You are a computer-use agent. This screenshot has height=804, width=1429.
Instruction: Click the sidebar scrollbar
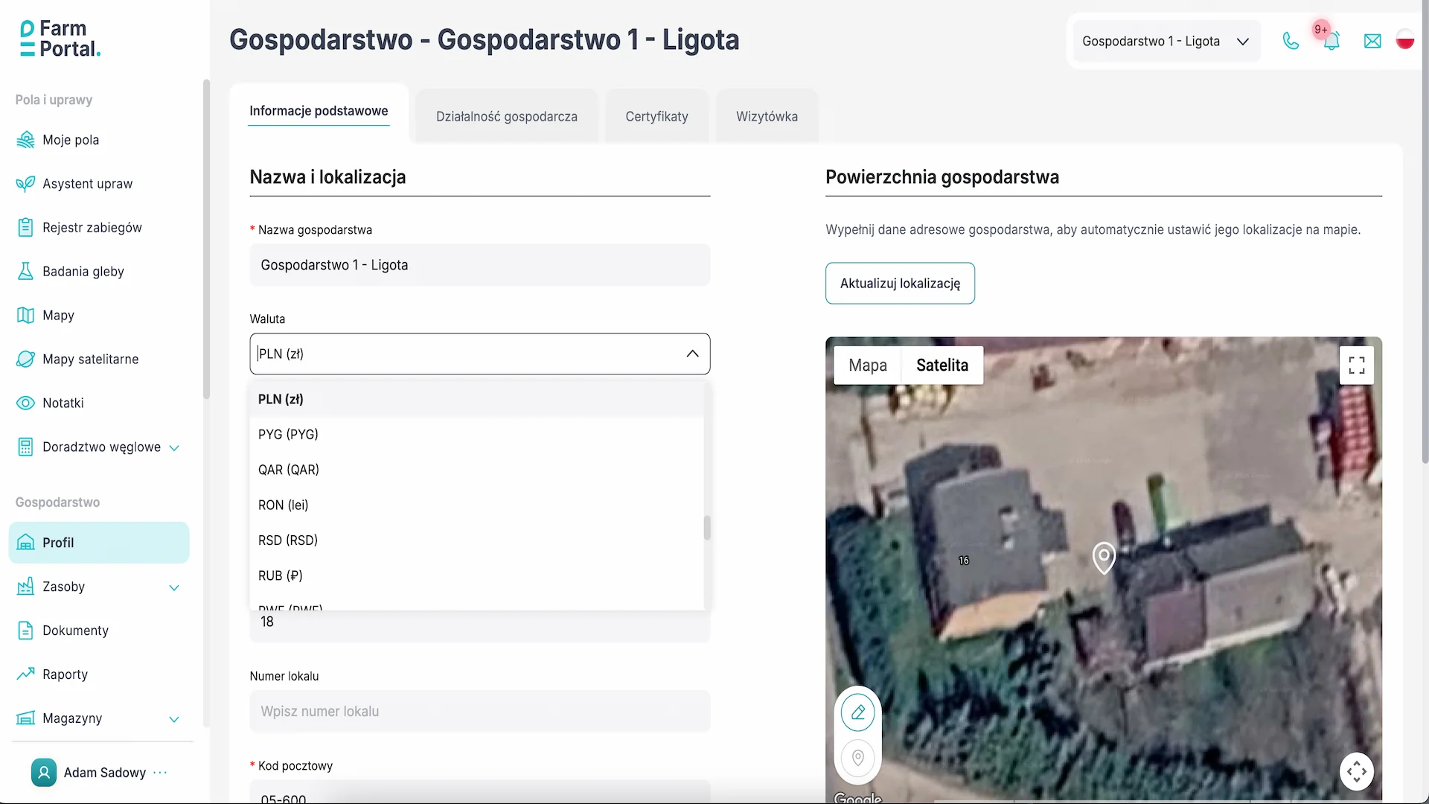click(x=206, y=238)
